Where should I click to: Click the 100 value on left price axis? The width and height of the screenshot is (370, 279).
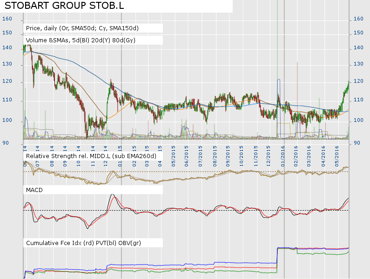[7, 120]
